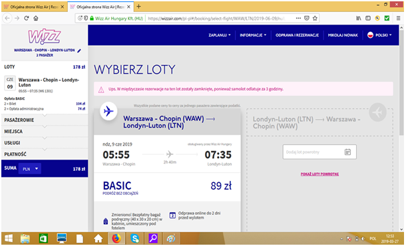
Task: Click the browser Forward arrow
Action: coord(17,18)
